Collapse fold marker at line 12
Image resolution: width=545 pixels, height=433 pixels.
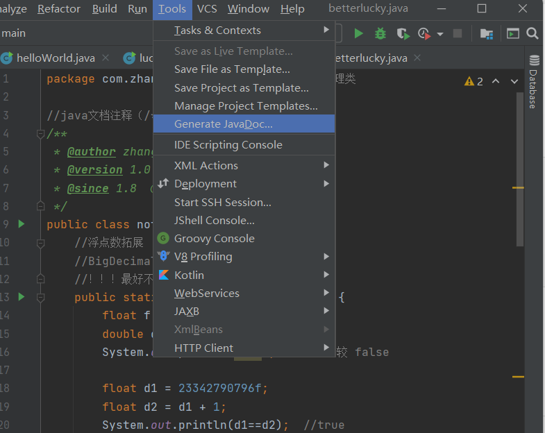click(41, 279)
